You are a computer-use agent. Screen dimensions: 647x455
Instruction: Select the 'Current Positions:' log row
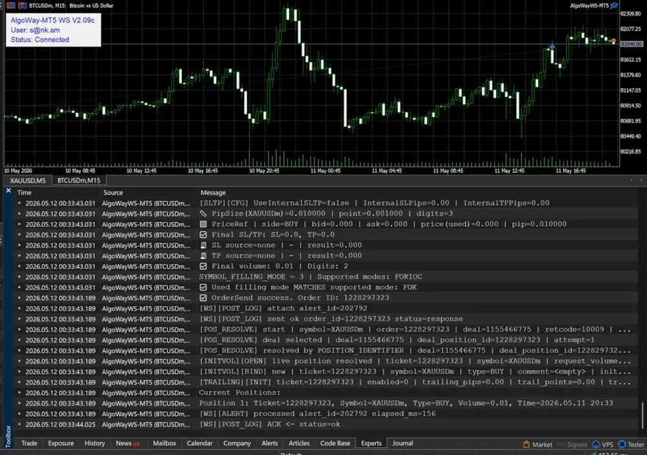pyautogui.click(x=326, y=393)
